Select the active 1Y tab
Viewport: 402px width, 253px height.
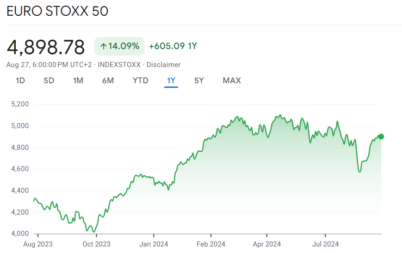171,80
